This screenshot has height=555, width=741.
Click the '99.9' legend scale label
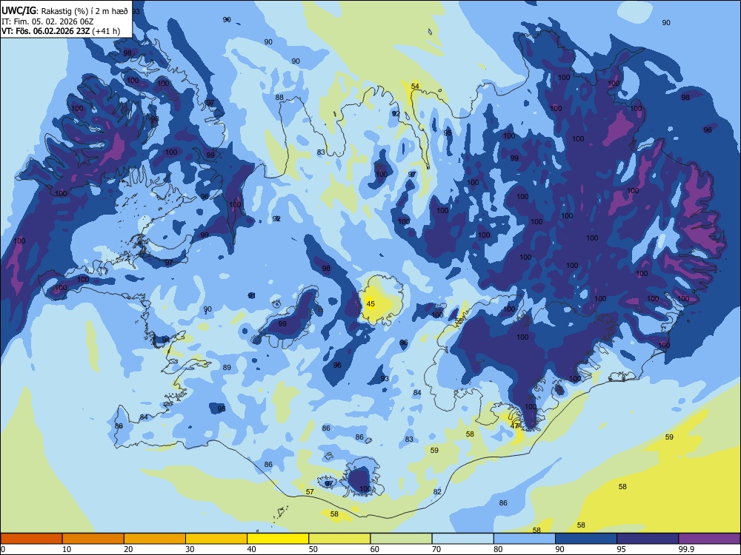(x=686, y=549)
